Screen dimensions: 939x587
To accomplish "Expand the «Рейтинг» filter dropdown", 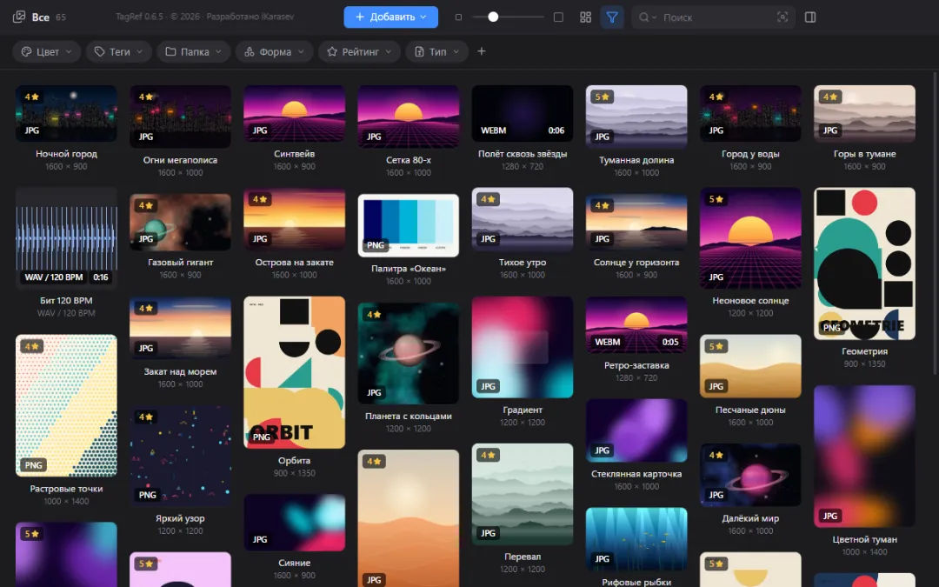I will click(359, 52).
